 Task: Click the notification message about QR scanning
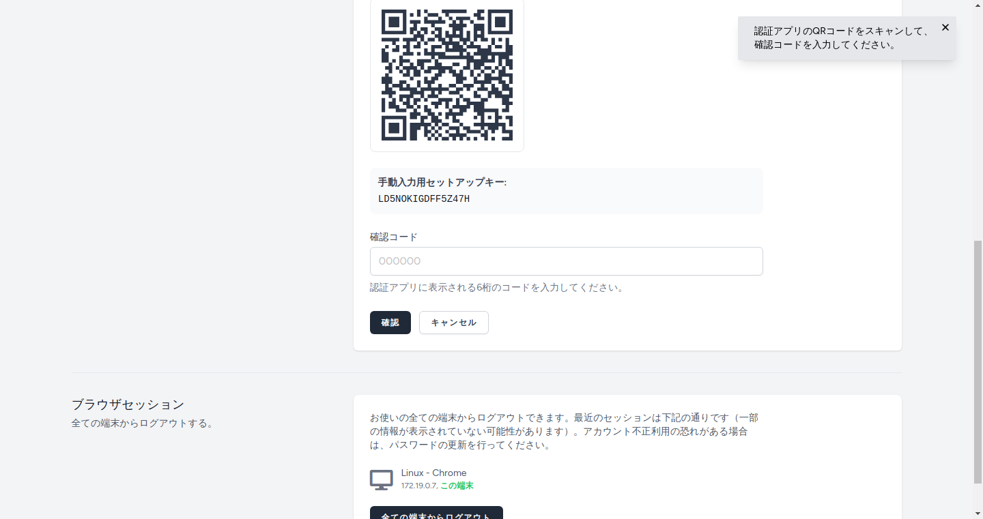842,38
